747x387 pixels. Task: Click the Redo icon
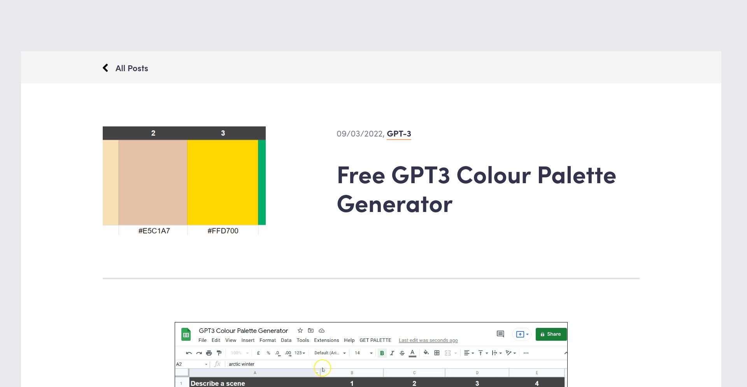(199, 353)
